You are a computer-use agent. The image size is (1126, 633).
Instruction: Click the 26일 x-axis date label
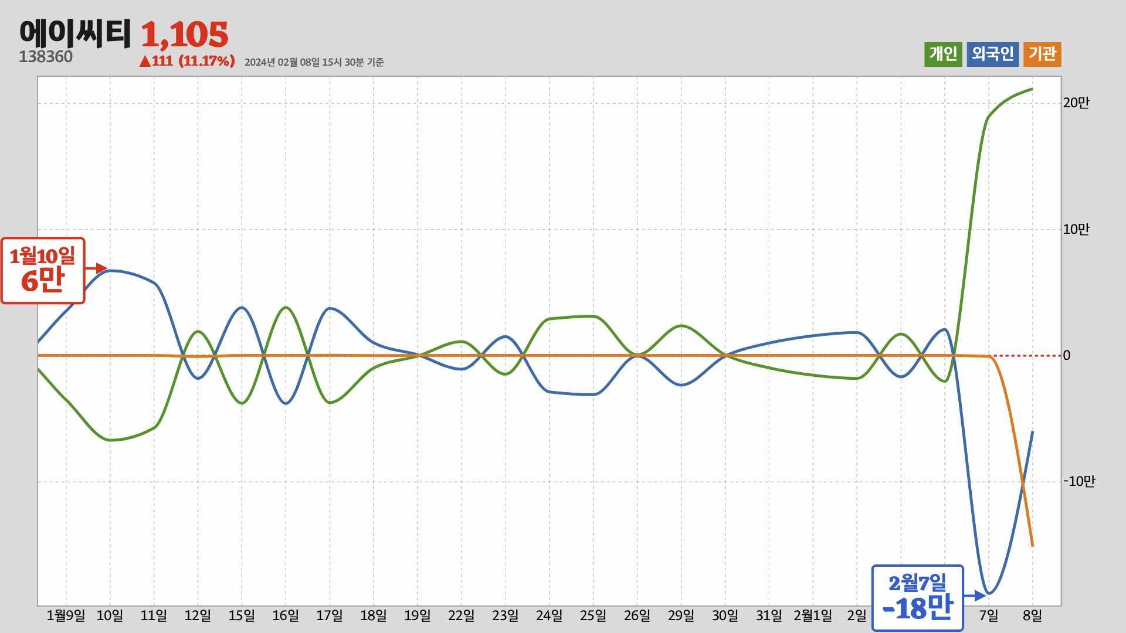pyautogui.click(x=637, y=616)
